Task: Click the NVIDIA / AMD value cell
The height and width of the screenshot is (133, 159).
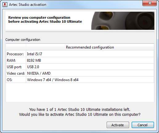Action: (90, 73)
